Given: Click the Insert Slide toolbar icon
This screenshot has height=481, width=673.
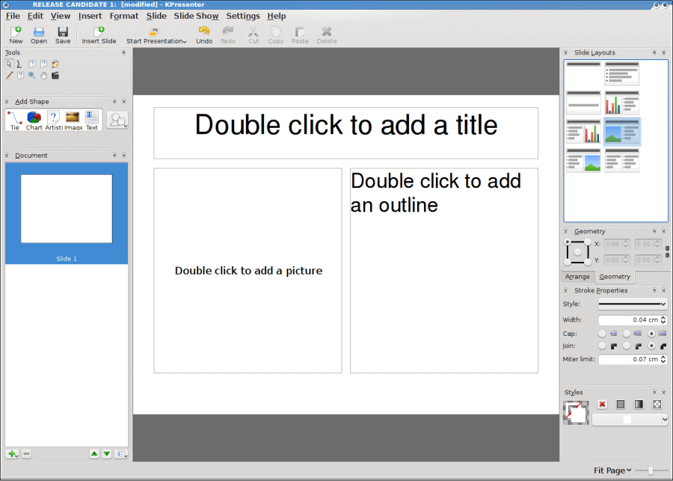Looking at the screenshot, I should click(99, 31).
